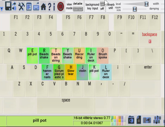Turn background key input off
165x127 pixels.
pos(102,9)
